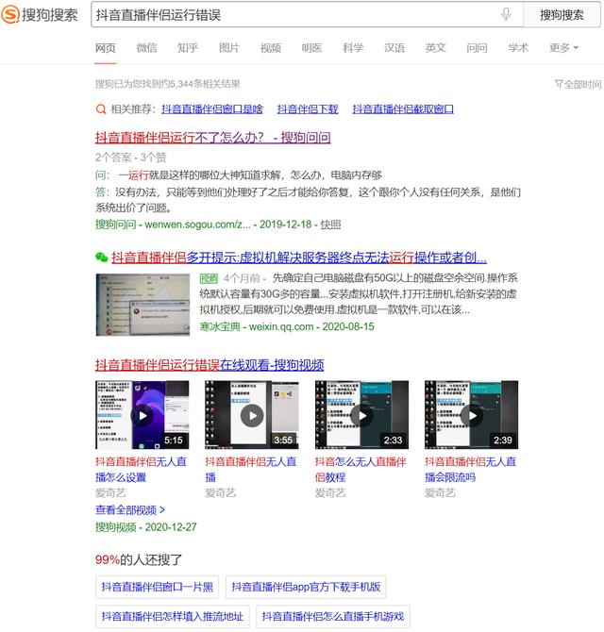Switch to the 问问 tab
Viewport: 604px width, 632px height.
click(x=477, y=48)
